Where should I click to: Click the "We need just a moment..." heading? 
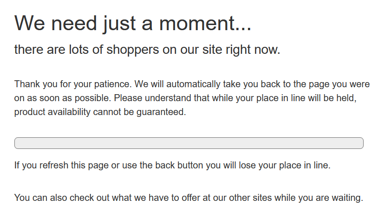point(133,23)
